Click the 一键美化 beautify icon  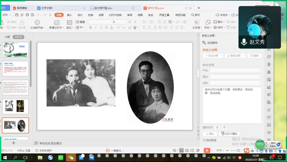click(108, 150)
